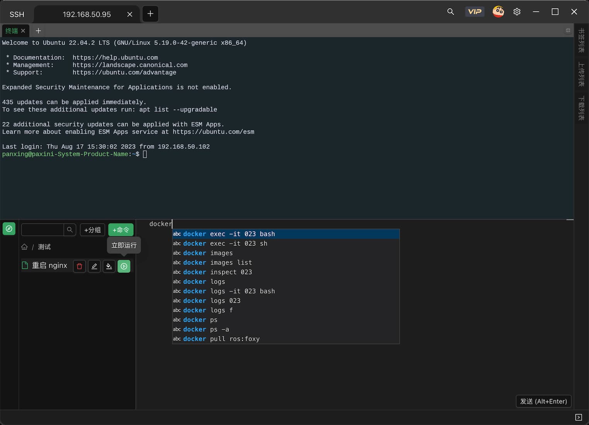Screen dimensions: 589x425
Task: Toggle the bottom-right panel collapse icon
Action: coord(579,417)
